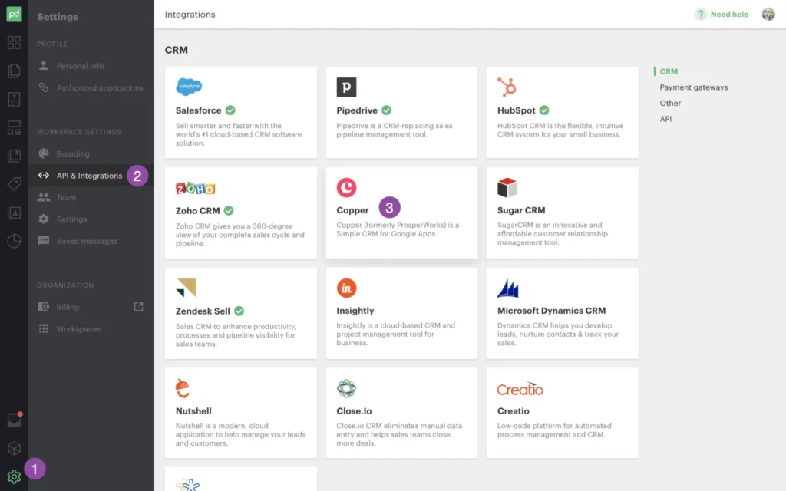Jump to API section in right navigation

(665, 119)
